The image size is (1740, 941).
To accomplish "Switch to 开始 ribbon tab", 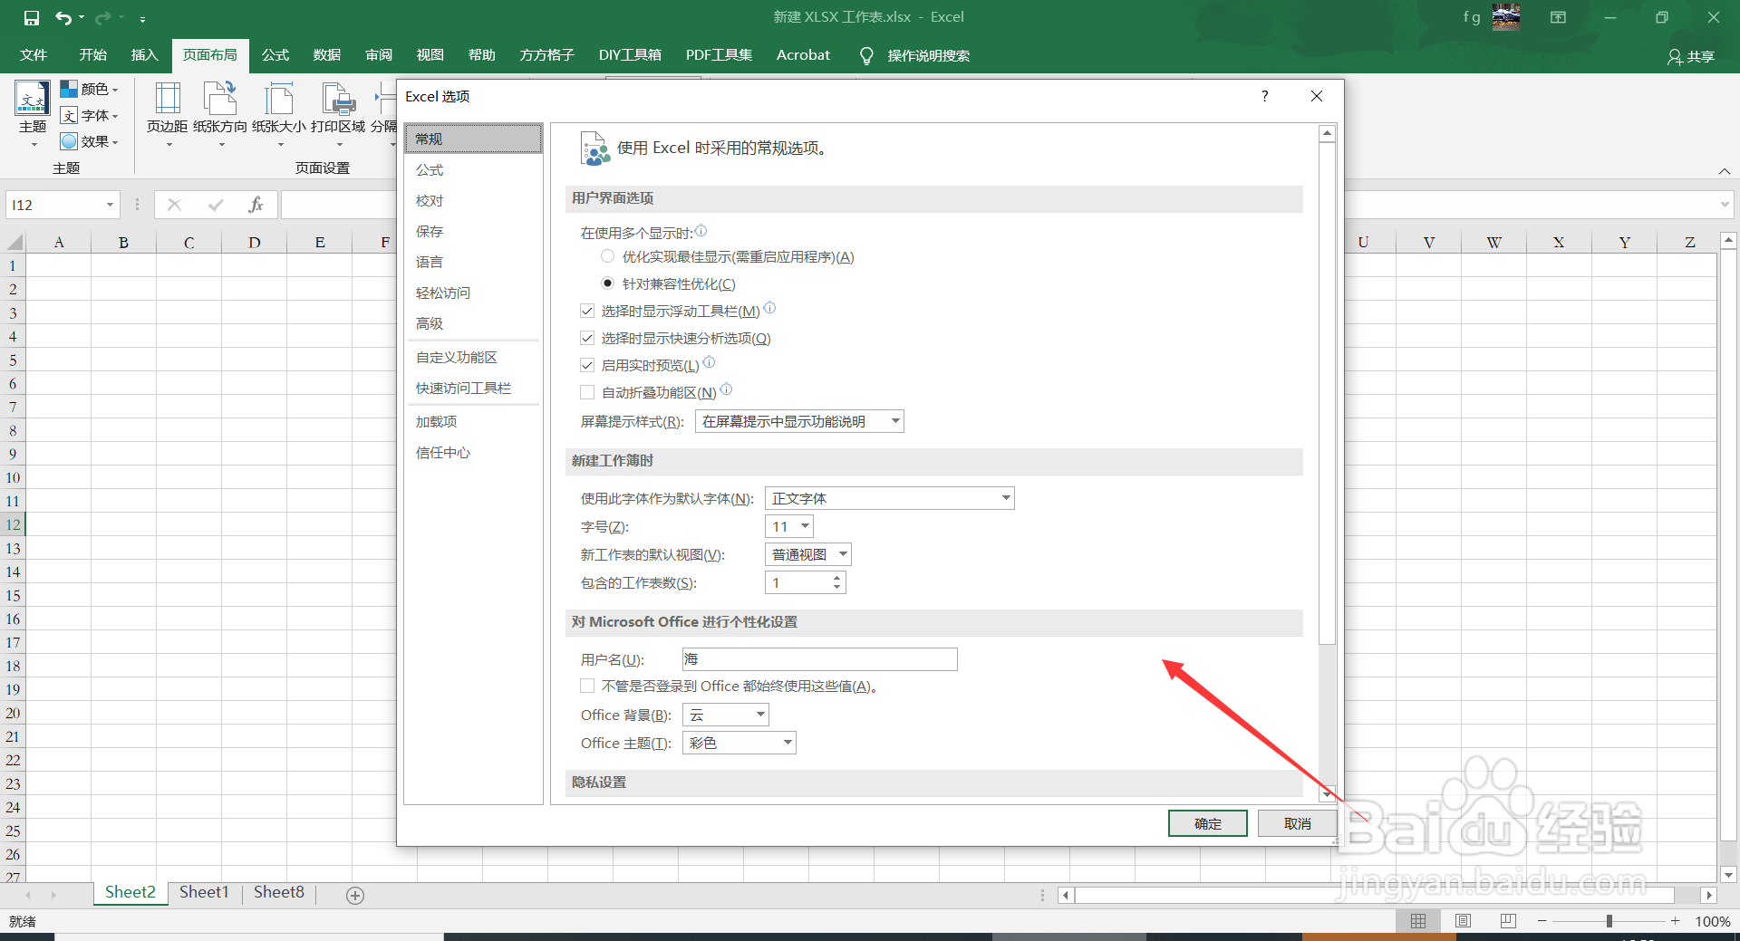I will (92, 55).
